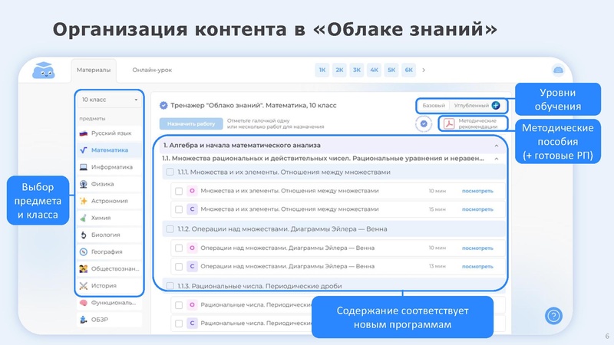Check the C task Рациональные числа. Периодические

[179, 324]
